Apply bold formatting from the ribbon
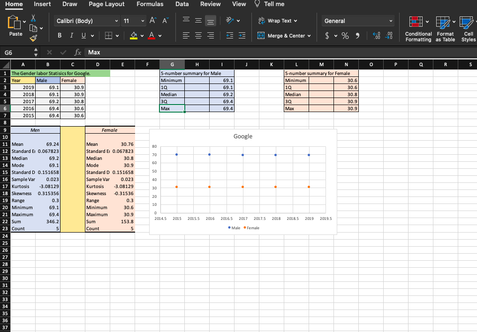 click(x=59, y=35)
